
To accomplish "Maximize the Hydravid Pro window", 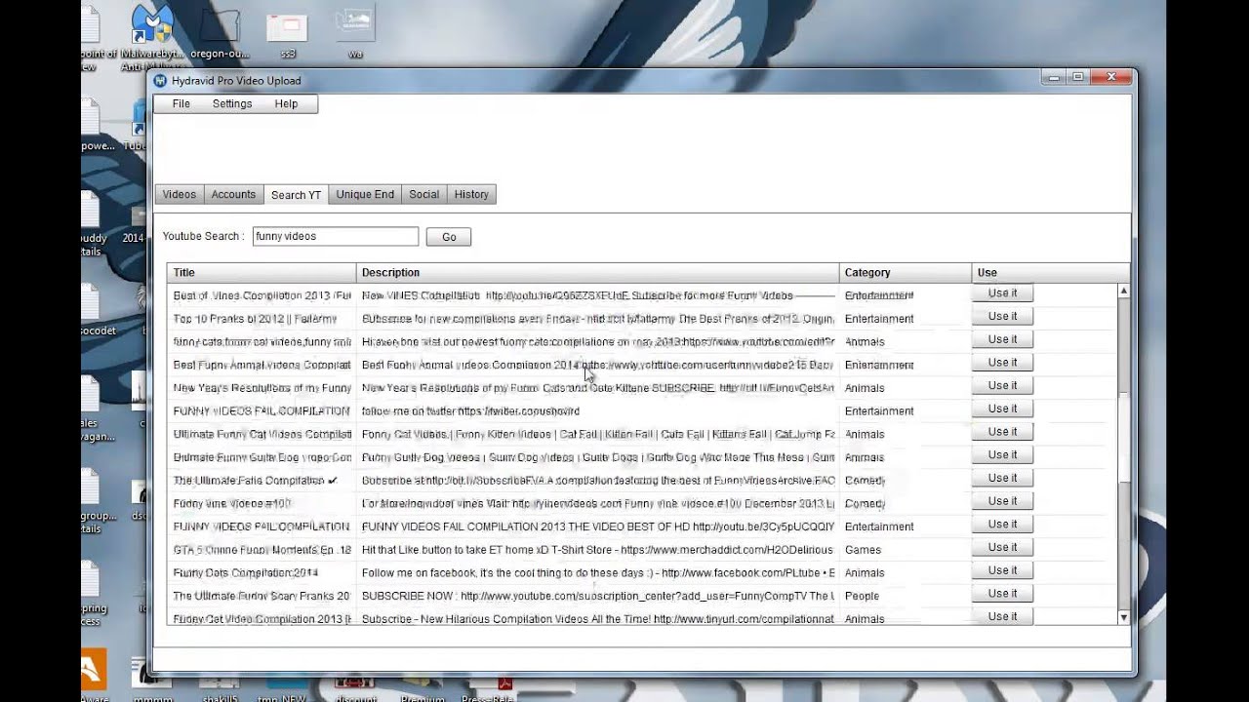I will 1077,77.
